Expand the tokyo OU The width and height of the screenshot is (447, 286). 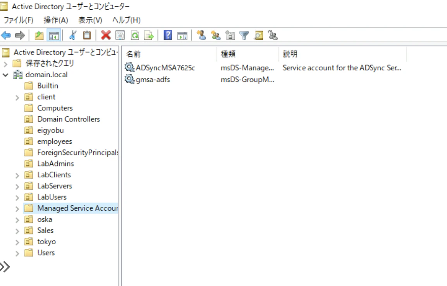coord(17,242)
